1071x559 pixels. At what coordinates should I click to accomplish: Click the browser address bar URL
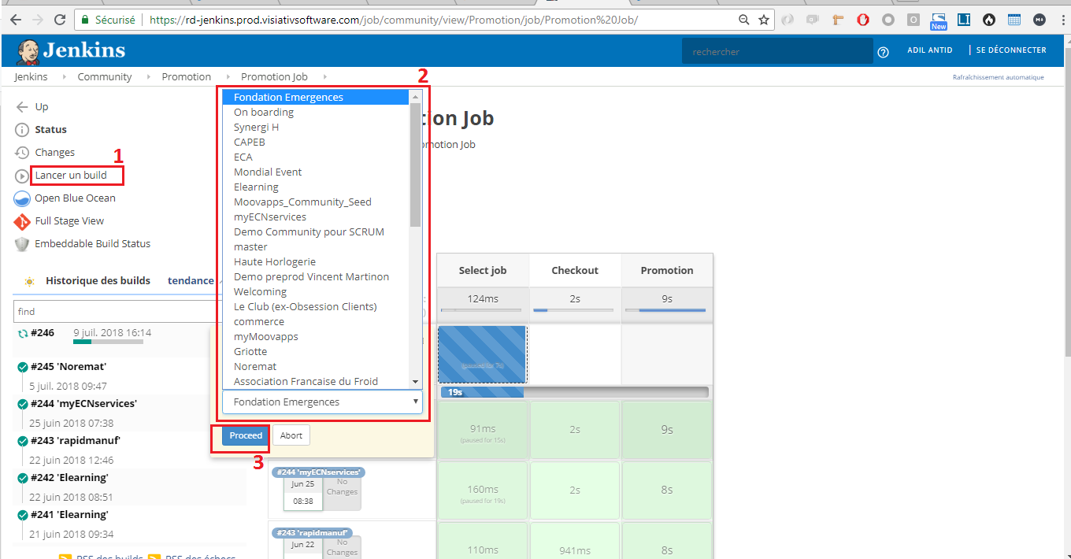pyautogui.click(x=393, y=20)
